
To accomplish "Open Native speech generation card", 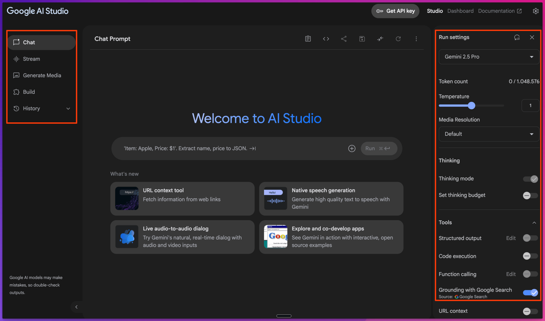I will tap(331, 199).
